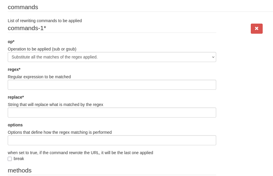The image size is (273, 176).
Task: Focus the regex input field
Action: coord(112,85)
